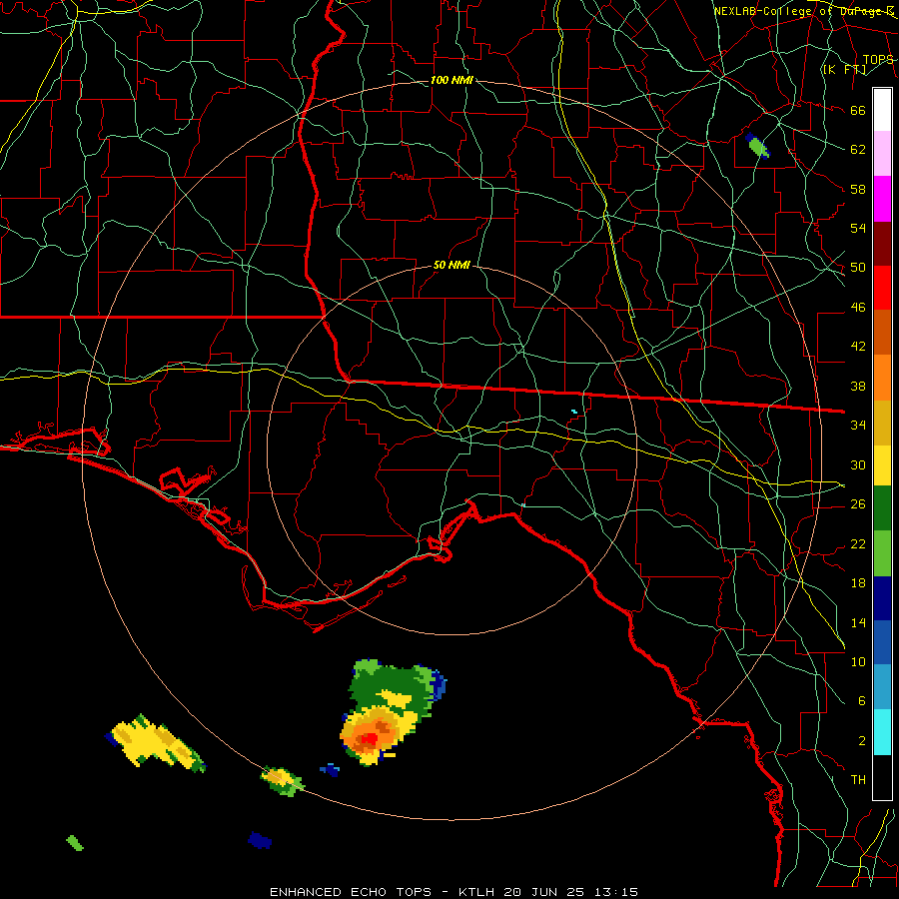
Task: Click the navy blue legend swatch
Action: pyautogui.click(x=882, y=598)
